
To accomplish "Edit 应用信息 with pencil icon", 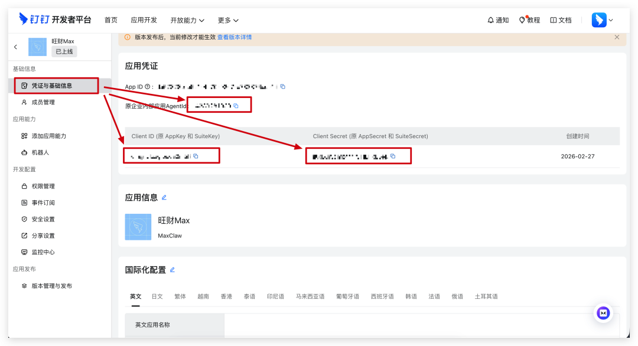I will pyautogui.click(x=164, y=197).
